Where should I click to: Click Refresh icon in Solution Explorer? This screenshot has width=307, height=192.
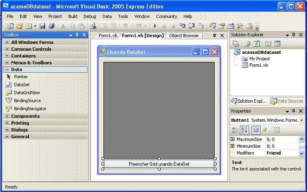click(257, 43)
